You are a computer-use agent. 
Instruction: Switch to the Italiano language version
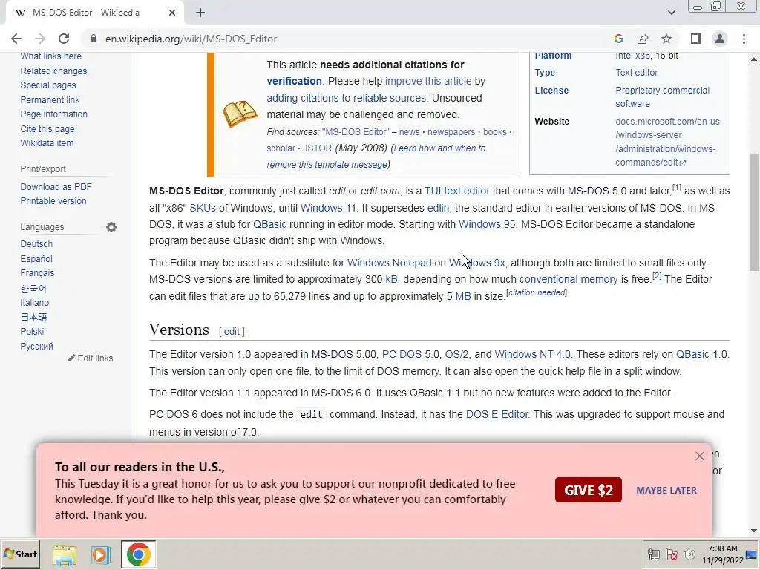34,303
